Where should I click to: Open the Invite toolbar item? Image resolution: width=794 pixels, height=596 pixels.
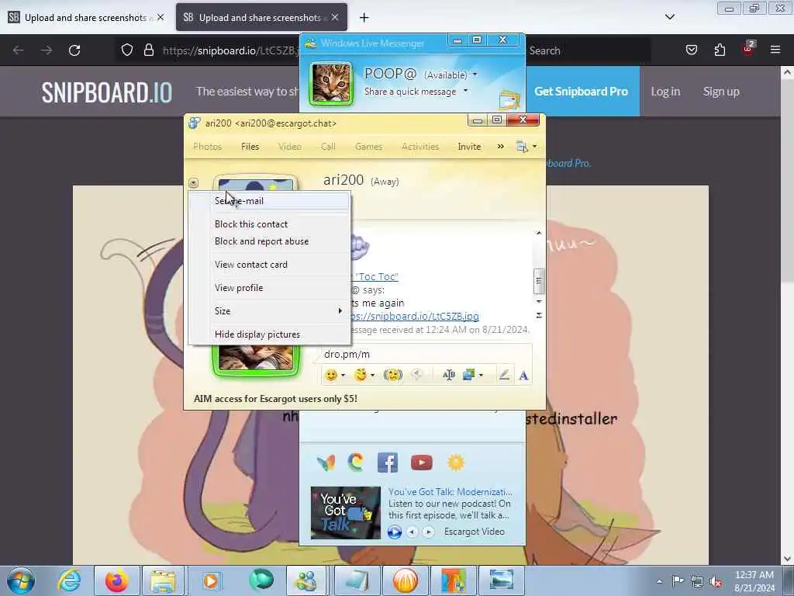469,147
